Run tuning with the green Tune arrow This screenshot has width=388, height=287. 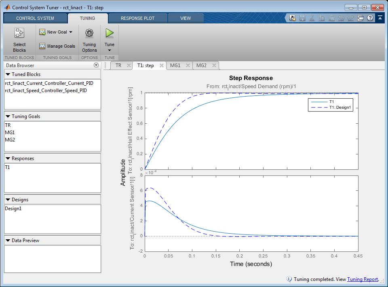[x=110, y=33]
